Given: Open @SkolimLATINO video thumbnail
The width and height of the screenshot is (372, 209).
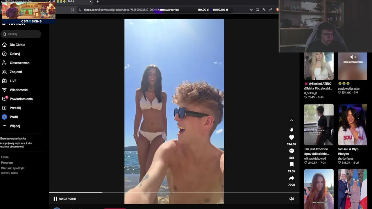Looking at the screenshot, I should coord(319,66).
